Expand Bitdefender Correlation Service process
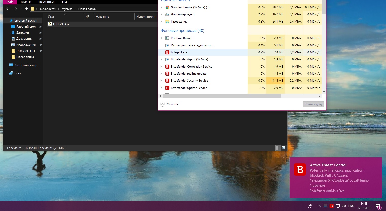Viewport: 386px width, 211px height. [161, 67]
